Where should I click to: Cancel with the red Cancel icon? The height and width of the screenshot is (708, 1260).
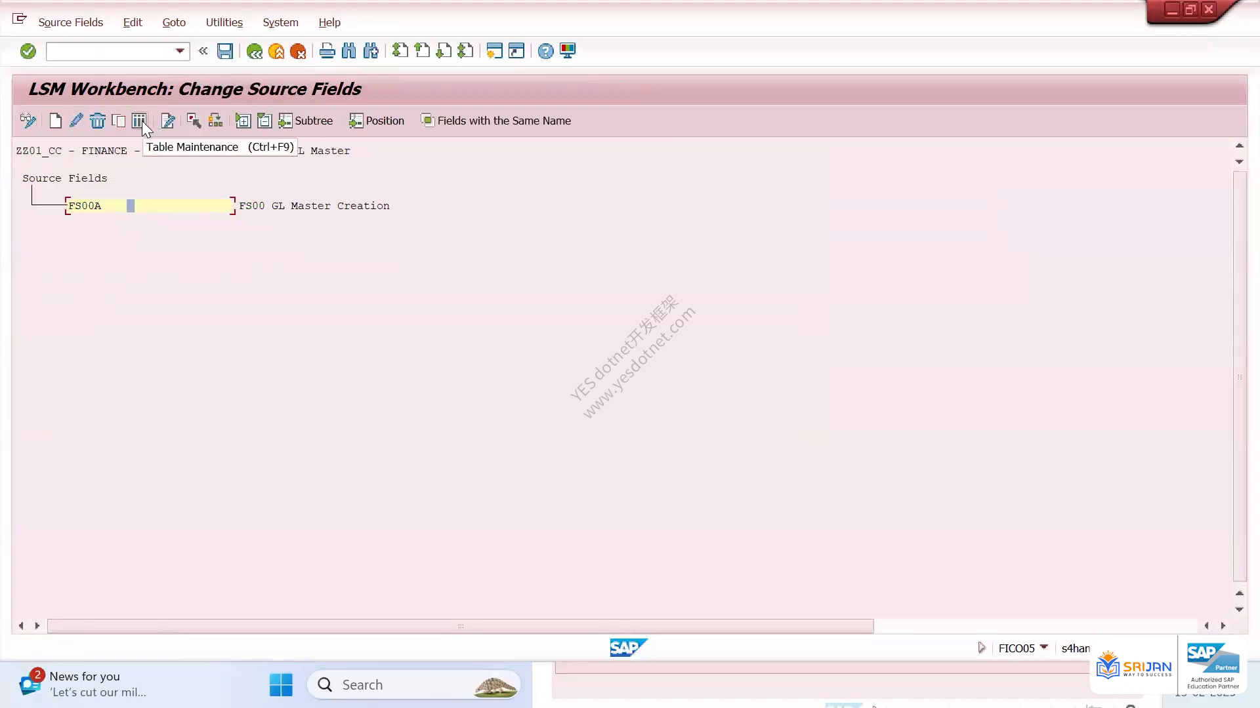pos(298,51)
